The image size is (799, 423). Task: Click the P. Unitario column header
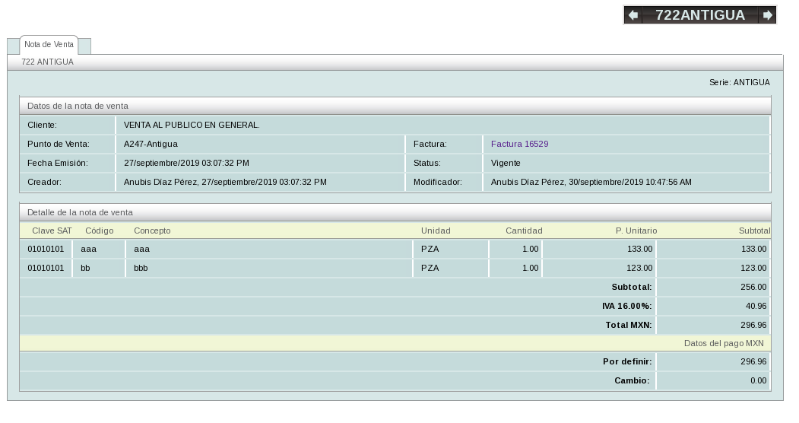pyautogui.click(x=636, y=231)
